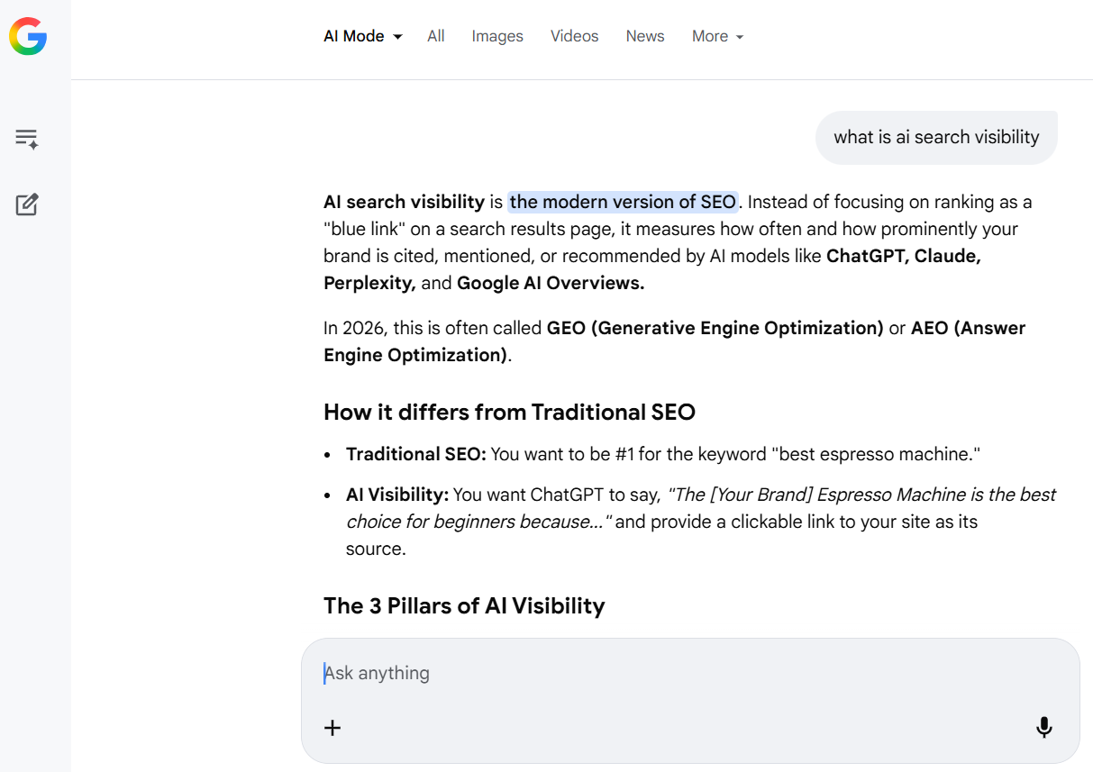Image resolution: width=1093 pixels, height=772 pixels.
Task: Click the bold 'Google AI Overviews' text
Action: tap(550, 282)
